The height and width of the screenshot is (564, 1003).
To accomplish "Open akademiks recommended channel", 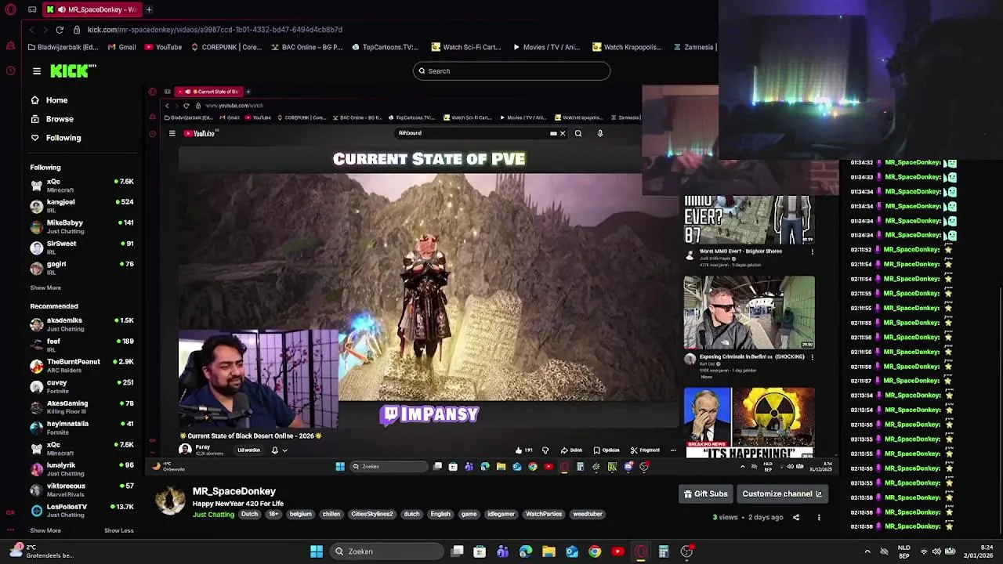I will pyautogui.click(x=81, y=324).
